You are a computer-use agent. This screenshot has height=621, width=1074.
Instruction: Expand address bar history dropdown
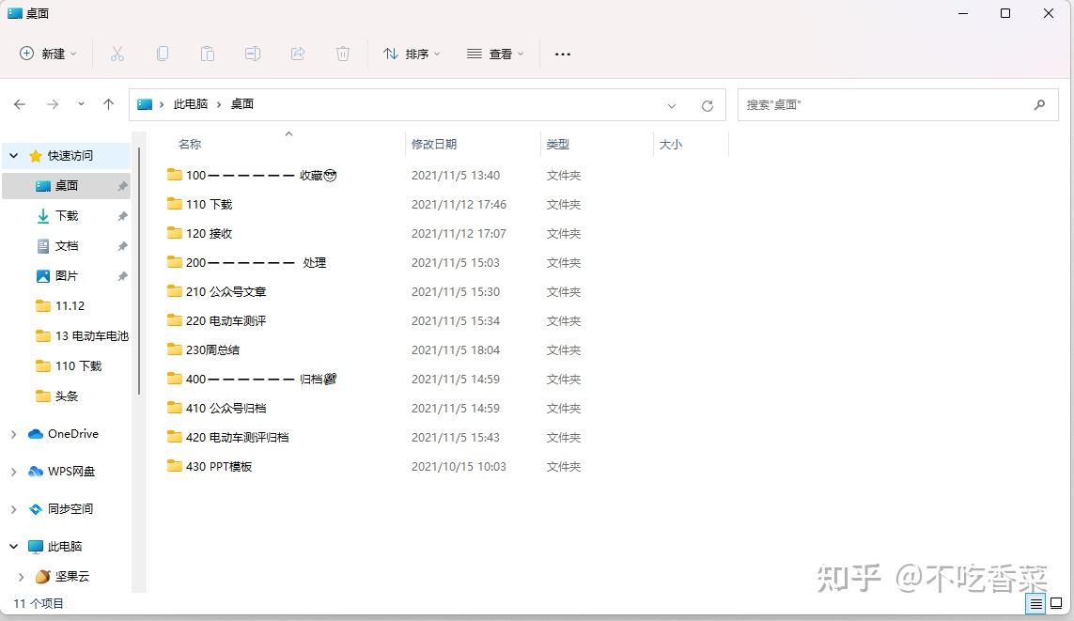point(671,105)
